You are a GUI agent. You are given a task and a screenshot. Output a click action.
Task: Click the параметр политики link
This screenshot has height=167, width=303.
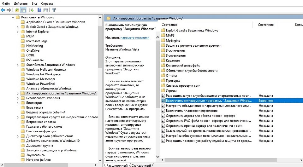click(x=135, y=37)
